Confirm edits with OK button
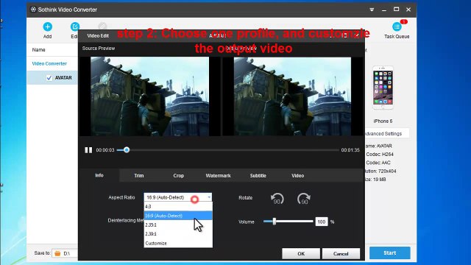The image size is (471, 265). coord(301,253)
